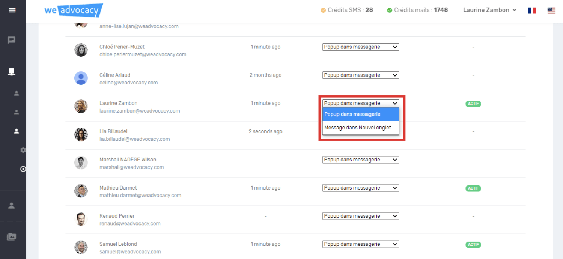Click the name Renaud Perrier

(x=117, y=216)
